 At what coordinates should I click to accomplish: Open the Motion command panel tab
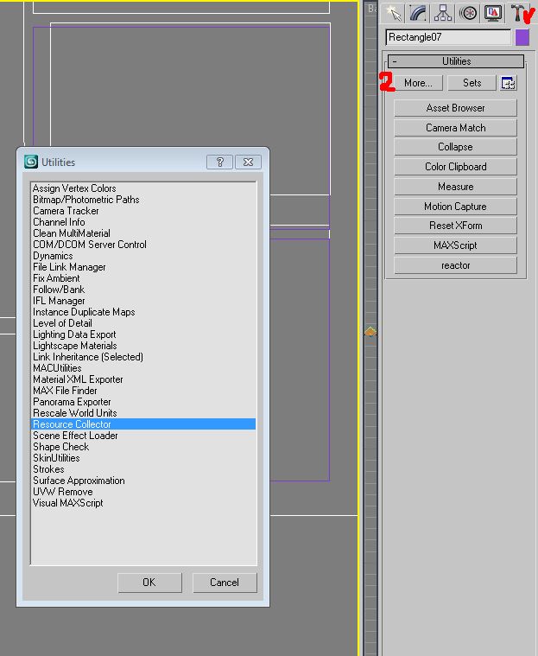(468, 13)
